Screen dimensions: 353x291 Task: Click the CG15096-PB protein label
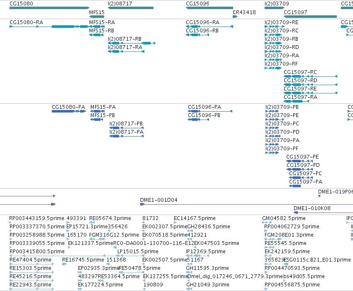(x=204, y=115)
